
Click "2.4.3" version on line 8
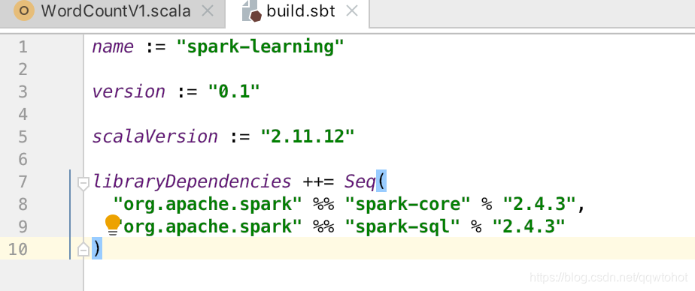[x=539, y=205]
